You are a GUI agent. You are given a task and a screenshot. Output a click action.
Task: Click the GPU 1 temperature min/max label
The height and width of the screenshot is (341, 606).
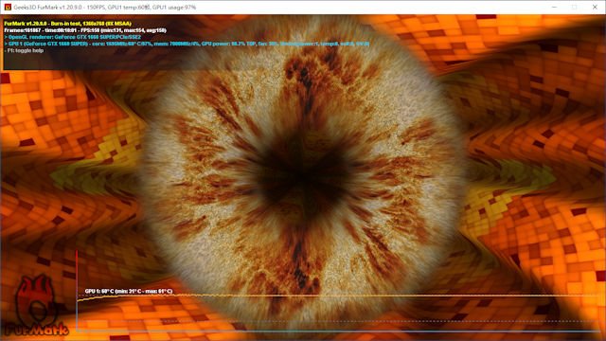[129, 291]
